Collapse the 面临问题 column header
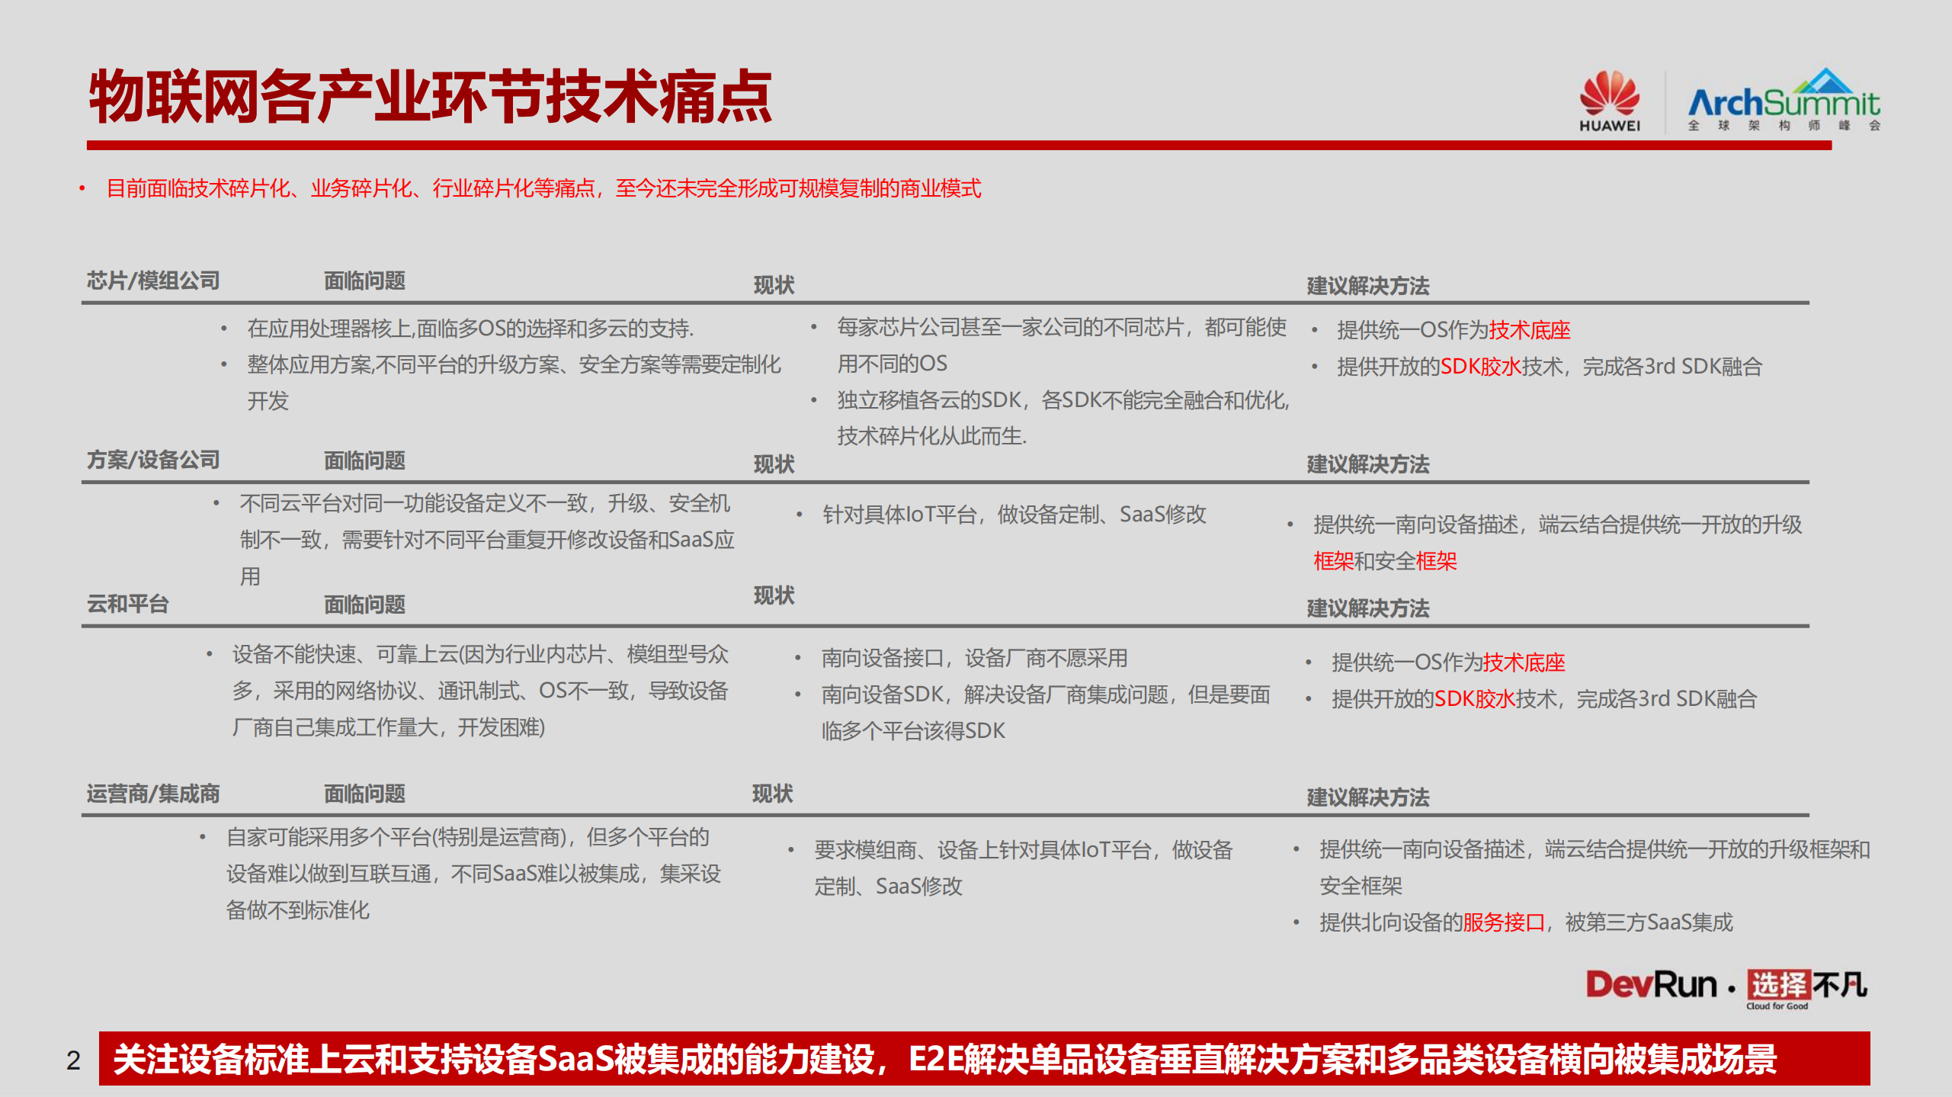The height and width of the screenshot is (1097, 1952). pyautogui.click(x=365, y=281)
